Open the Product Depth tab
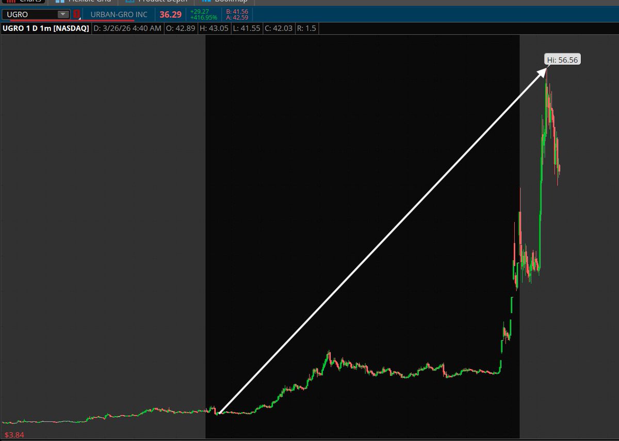The width and height of the screenshot is (619, 441). (157, 2)
